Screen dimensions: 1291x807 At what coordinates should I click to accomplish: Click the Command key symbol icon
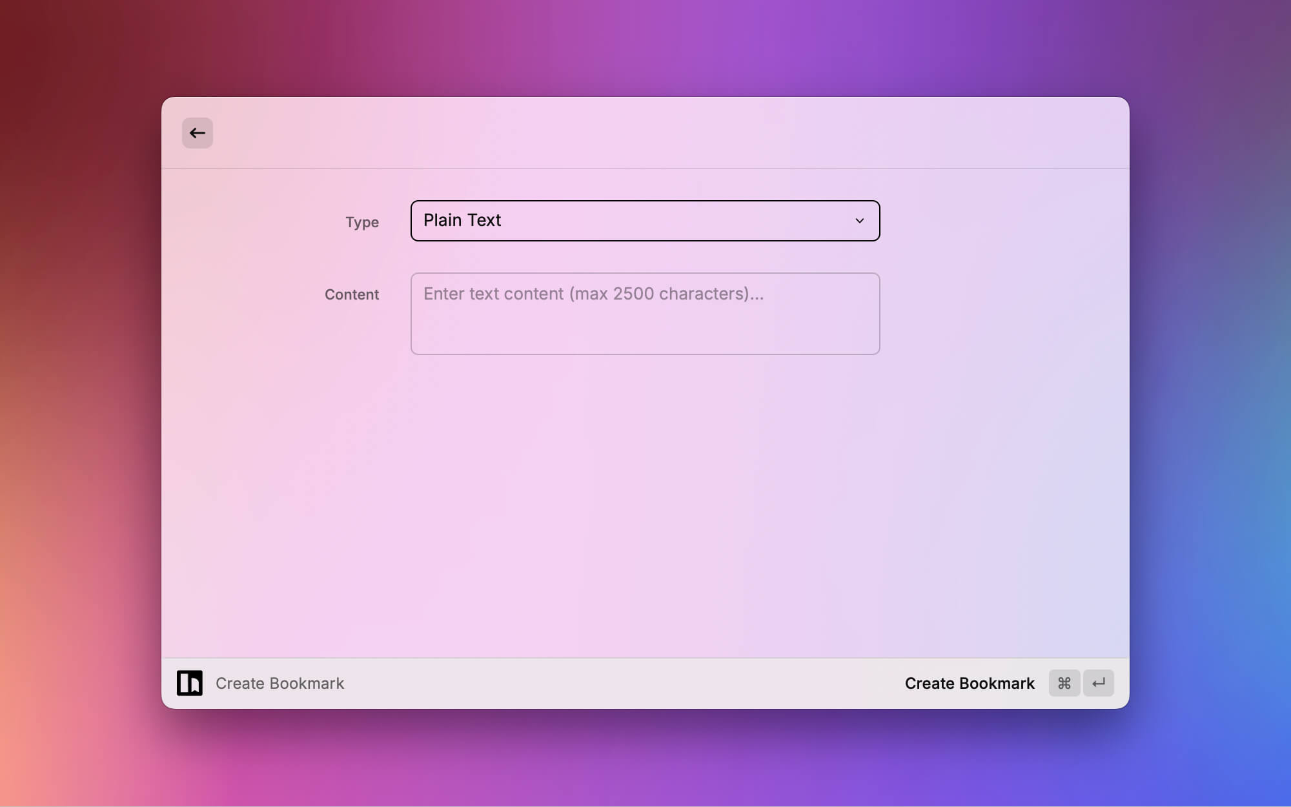pyautogui.click(x=1064, y=683)
